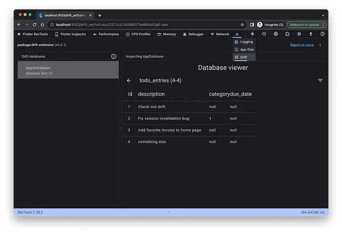Click the hot restart icon
The image size is (342, 234).
(264, 34)
